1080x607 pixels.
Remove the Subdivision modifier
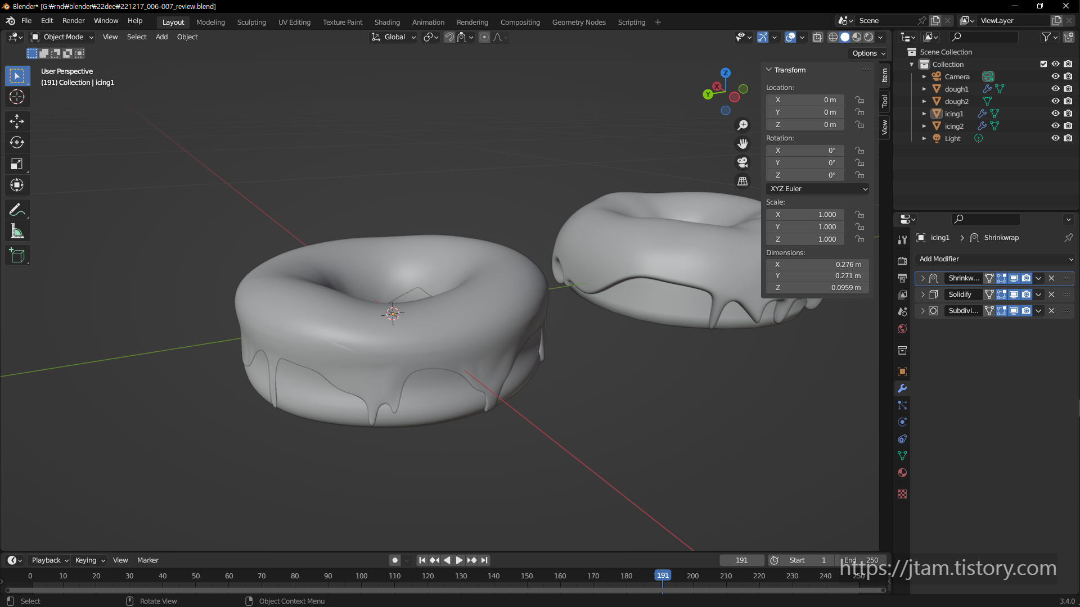[1051, 311]
